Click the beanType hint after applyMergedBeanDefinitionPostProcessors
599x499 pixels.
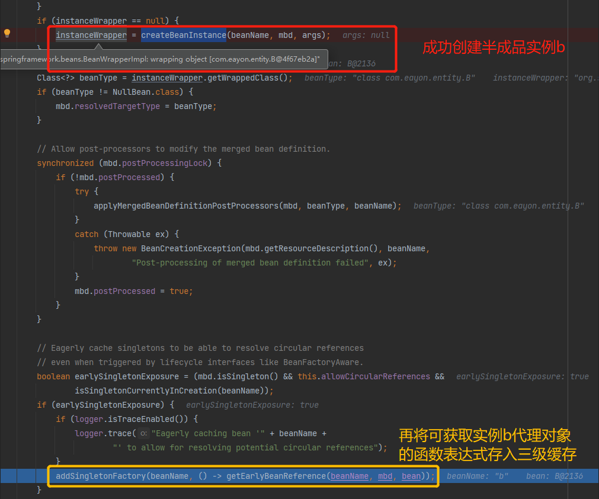point(498,206)
